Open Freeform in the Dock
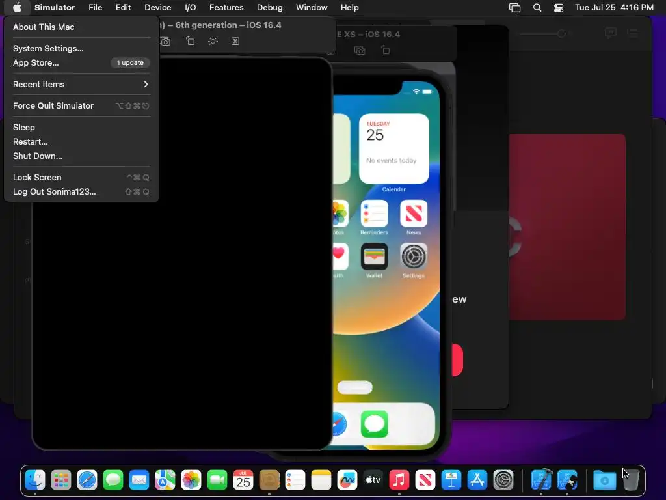Image resolution: width=666 pixels, height=500 pixels. 347,480
